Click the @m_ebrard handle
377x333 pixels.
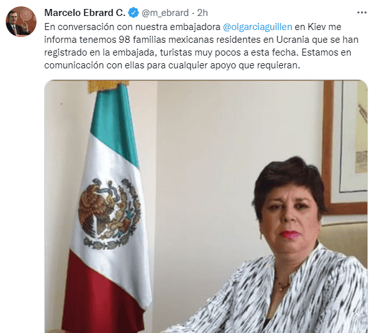[165, 13]
